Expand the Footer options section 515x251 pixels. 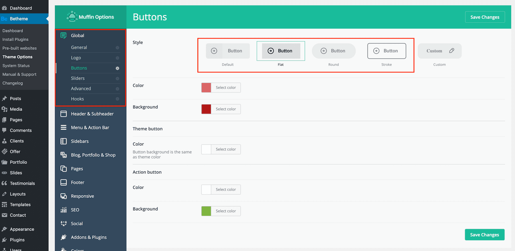pos(78,183)
